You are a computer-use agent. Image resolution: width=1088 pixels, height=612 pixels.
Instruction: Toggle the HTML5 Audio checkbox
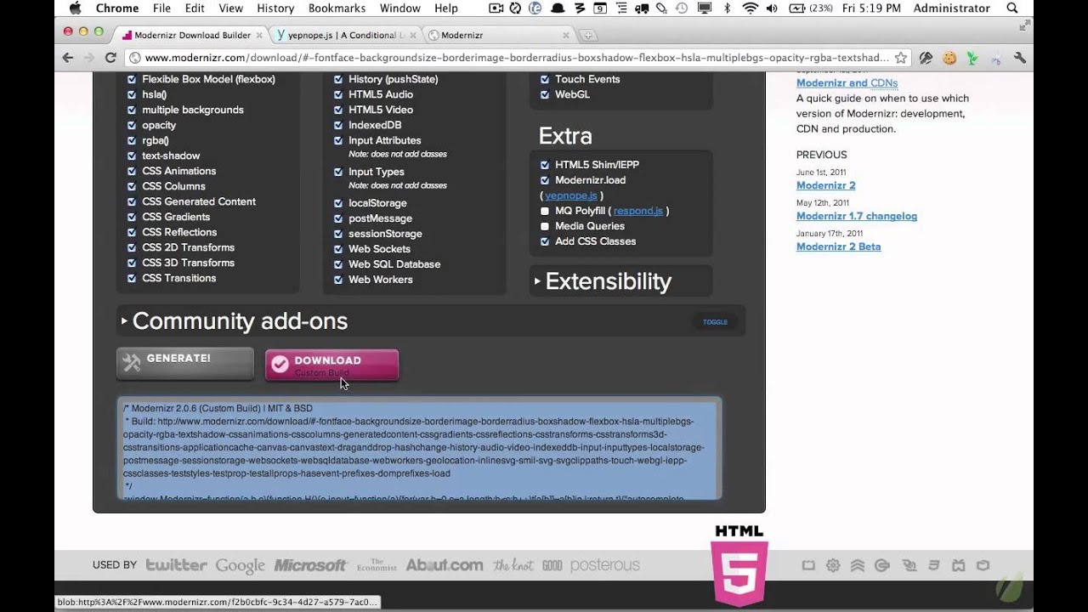click(x=338, y=94)
